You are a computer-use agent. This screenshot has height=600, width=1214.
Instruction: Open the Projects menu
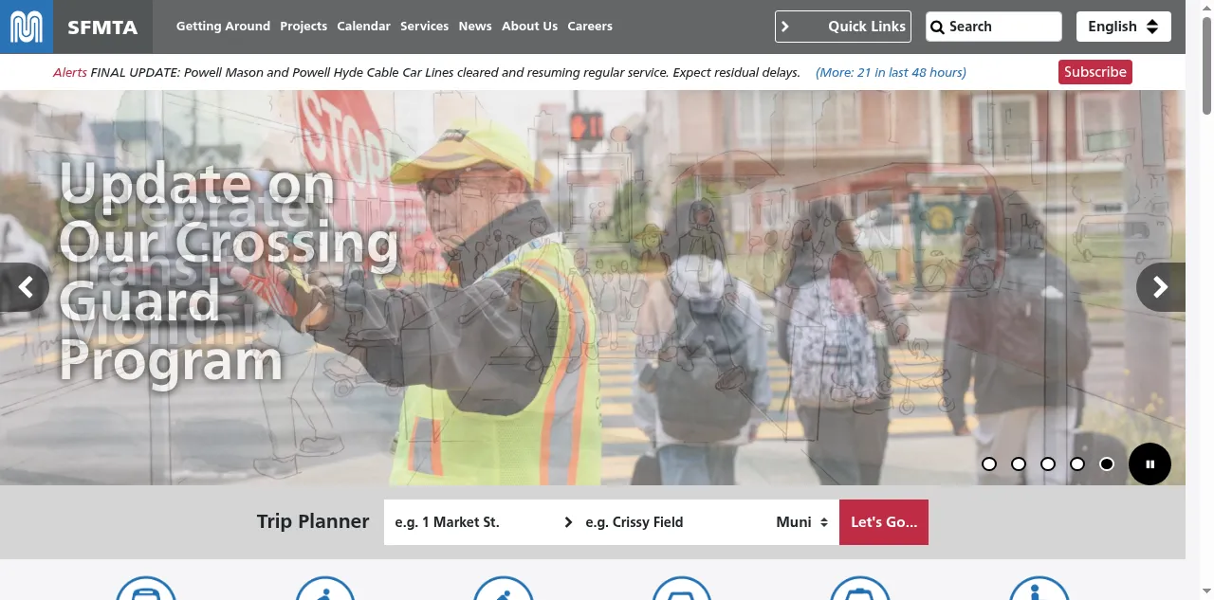tap(303, 27)
